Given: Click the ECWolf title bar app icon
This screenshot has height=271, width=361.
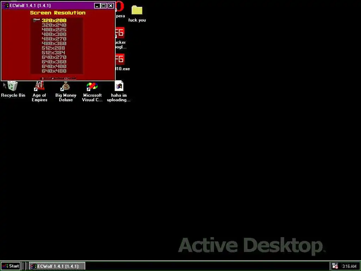Looking at the screenshot, I should tap(6, 6).
